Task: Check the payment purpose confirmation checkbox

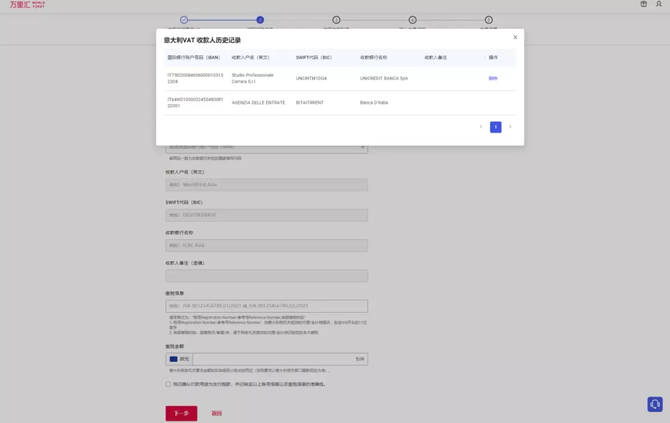Action: click(168, 384)
